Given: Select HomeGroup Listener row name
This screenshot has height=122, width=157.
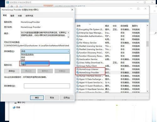Looking at the screenshot, I should click(x=89, y=69).
